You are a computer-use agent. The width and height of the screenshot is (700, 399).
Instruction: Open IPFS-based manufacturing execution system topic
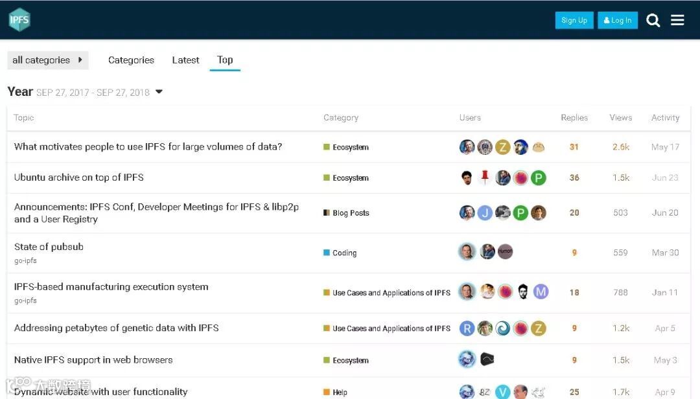[x=111, y=286]
